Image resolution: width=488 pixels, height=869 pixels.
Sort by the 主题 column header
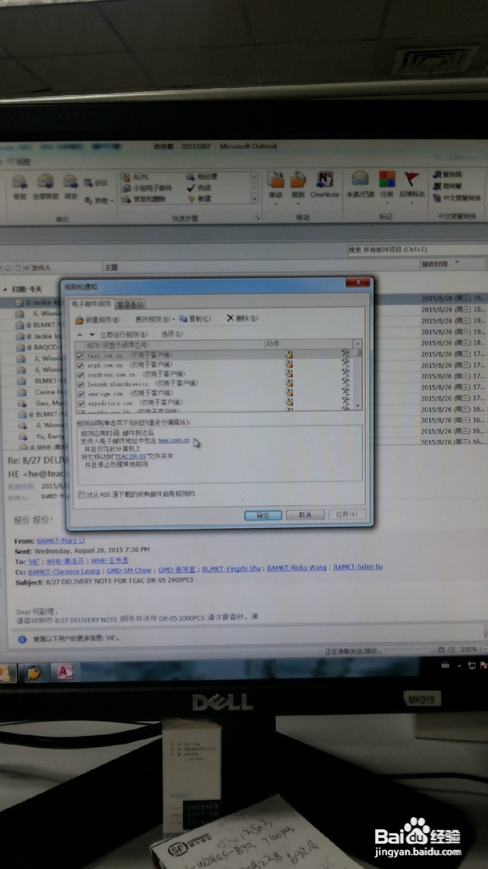(x=111, y=268)
